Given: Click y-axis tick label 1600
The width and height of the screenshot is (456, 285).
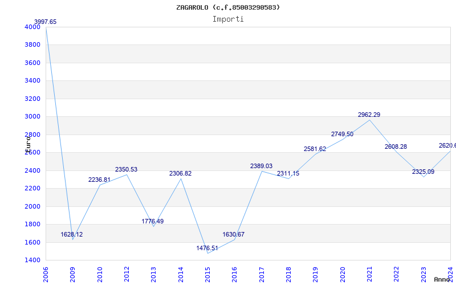Looking at the screenshot, I should pos(32,242).
